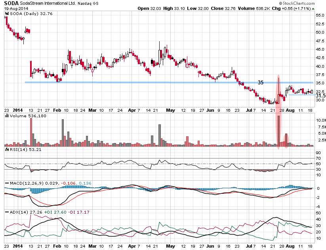Click the RSI legend icon before RSI(14)
The height and width of the screenshot is (250, 326).
tap(7, 149)
